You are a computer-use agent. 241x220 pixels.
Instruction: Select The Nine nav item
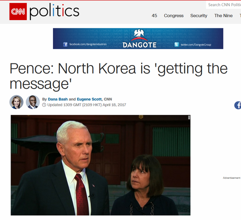pyautogui.click(x=223, y=16)
